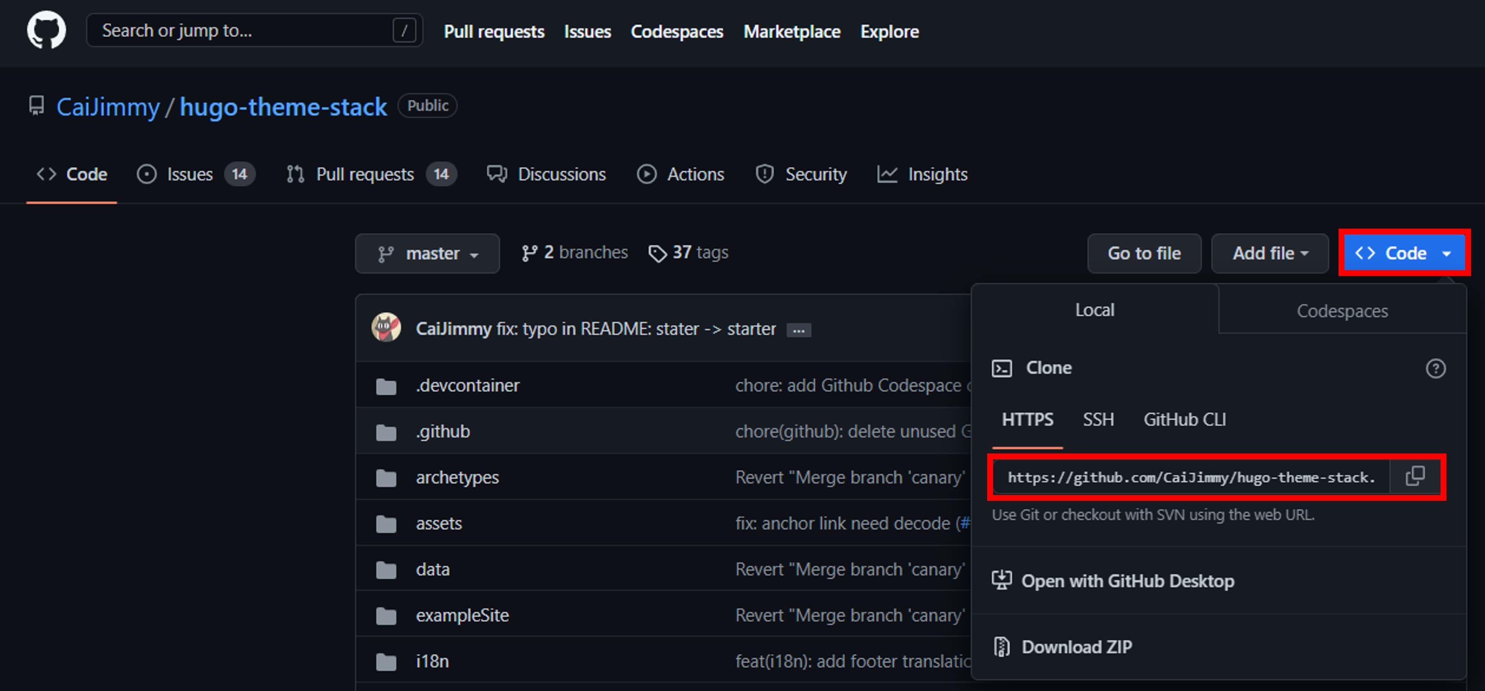This screenshot has height=691, width=1485.
Task: Click CaiJimmy's avatar in the commit row
Action: click(386, 328)
